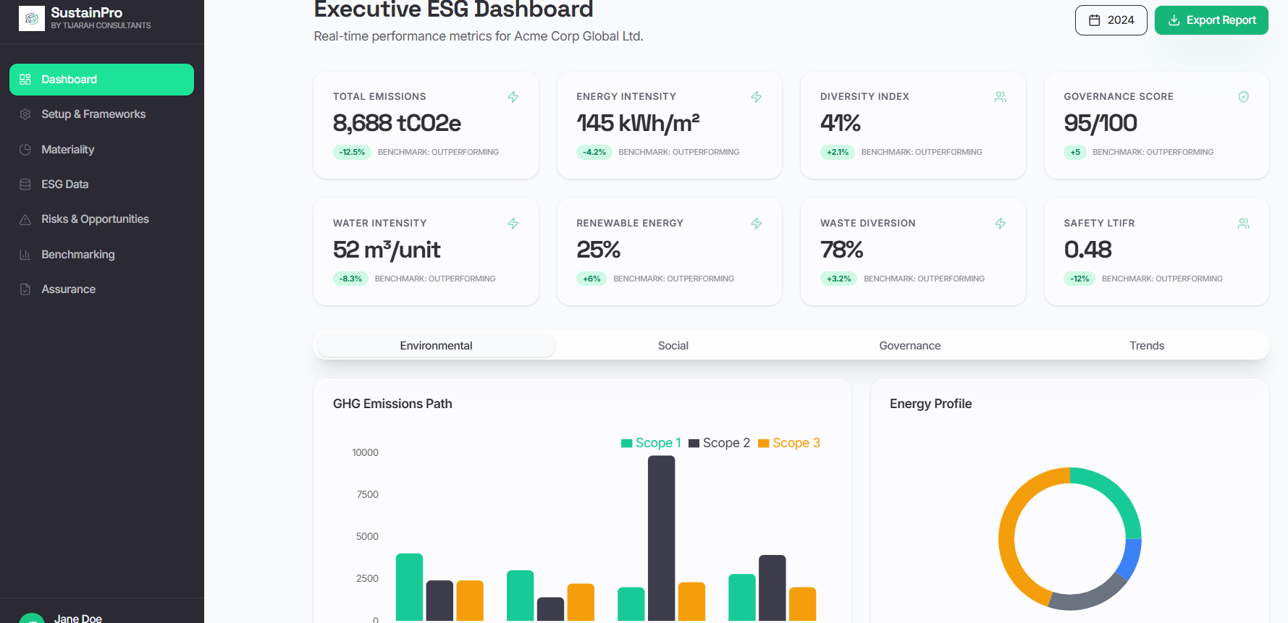
Task: Click the file check icon beside Assurance
Action: [25, 289]
